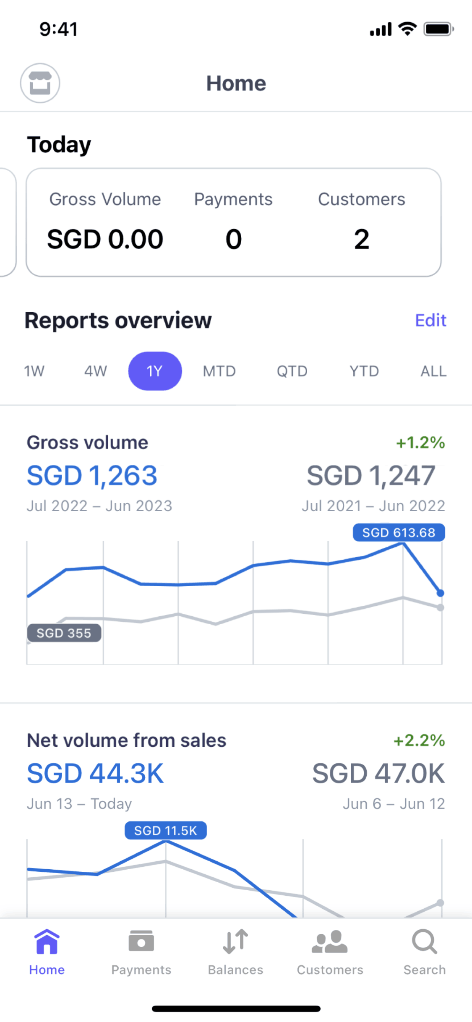Edit the Reports overview
The image size is (472, 1022).
(x=430, y=321)
